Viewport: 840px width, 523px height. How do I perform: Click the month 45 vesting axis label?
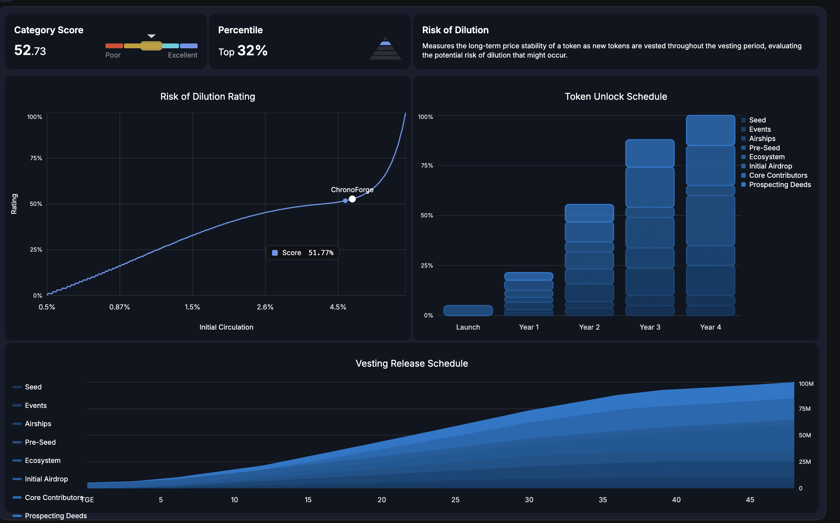(750, 500)
